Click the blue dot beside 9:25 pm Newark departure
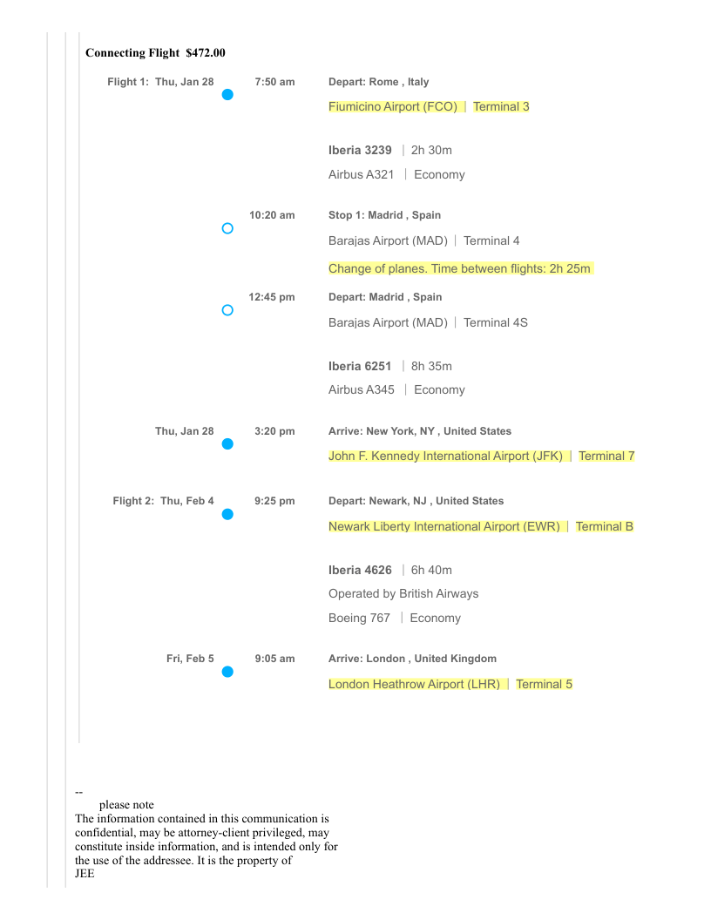The height and width of the screenshot is (920, 711). 227,514
